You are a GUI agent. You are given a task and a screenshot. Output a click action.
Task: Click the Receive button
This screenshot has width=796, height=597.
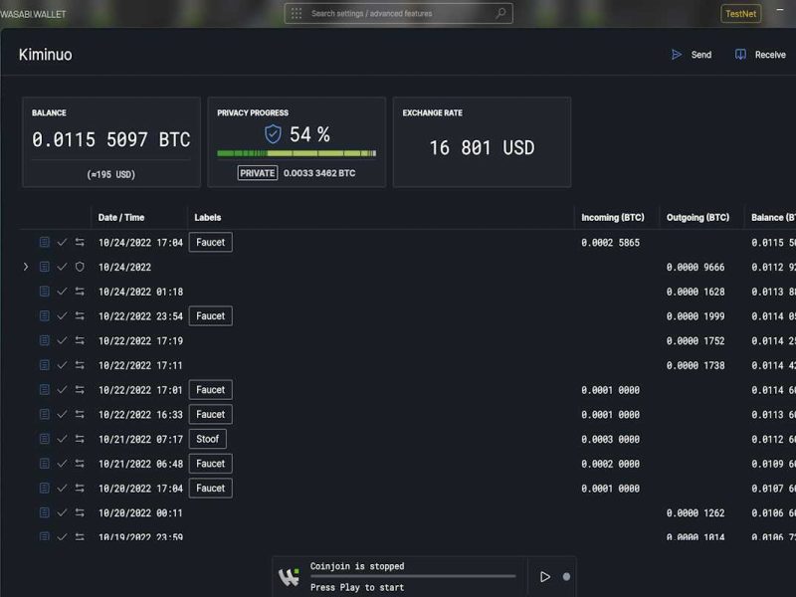pos(760,55)
